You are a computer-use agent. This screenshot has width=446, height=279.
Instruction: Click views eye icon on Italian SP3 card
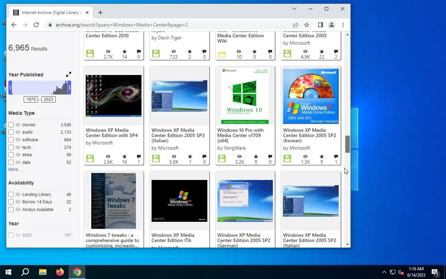[174, 157]
